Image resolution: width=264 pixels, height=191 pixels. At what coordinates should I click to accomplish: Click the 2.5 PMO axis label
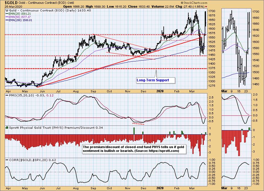pos(211,98)
